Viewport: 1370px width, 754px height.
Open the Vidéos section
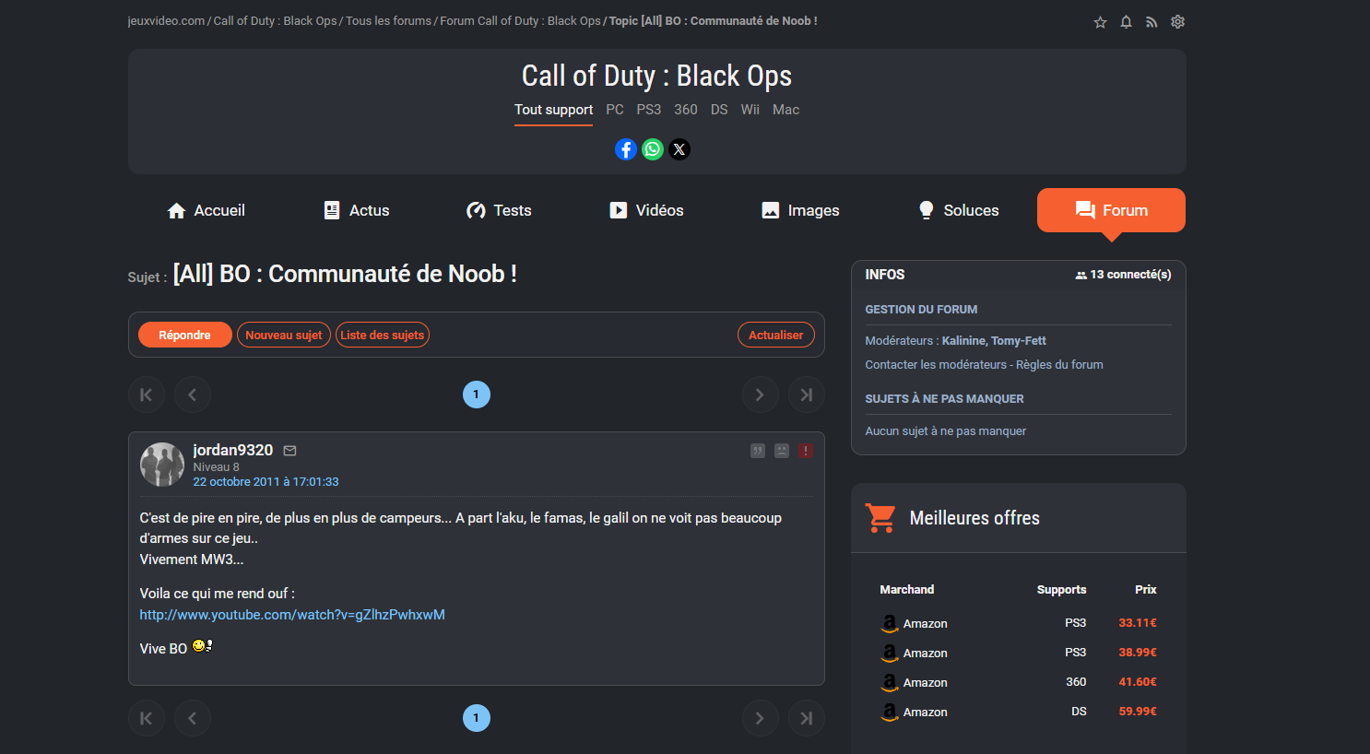click(x=646, y=210)
